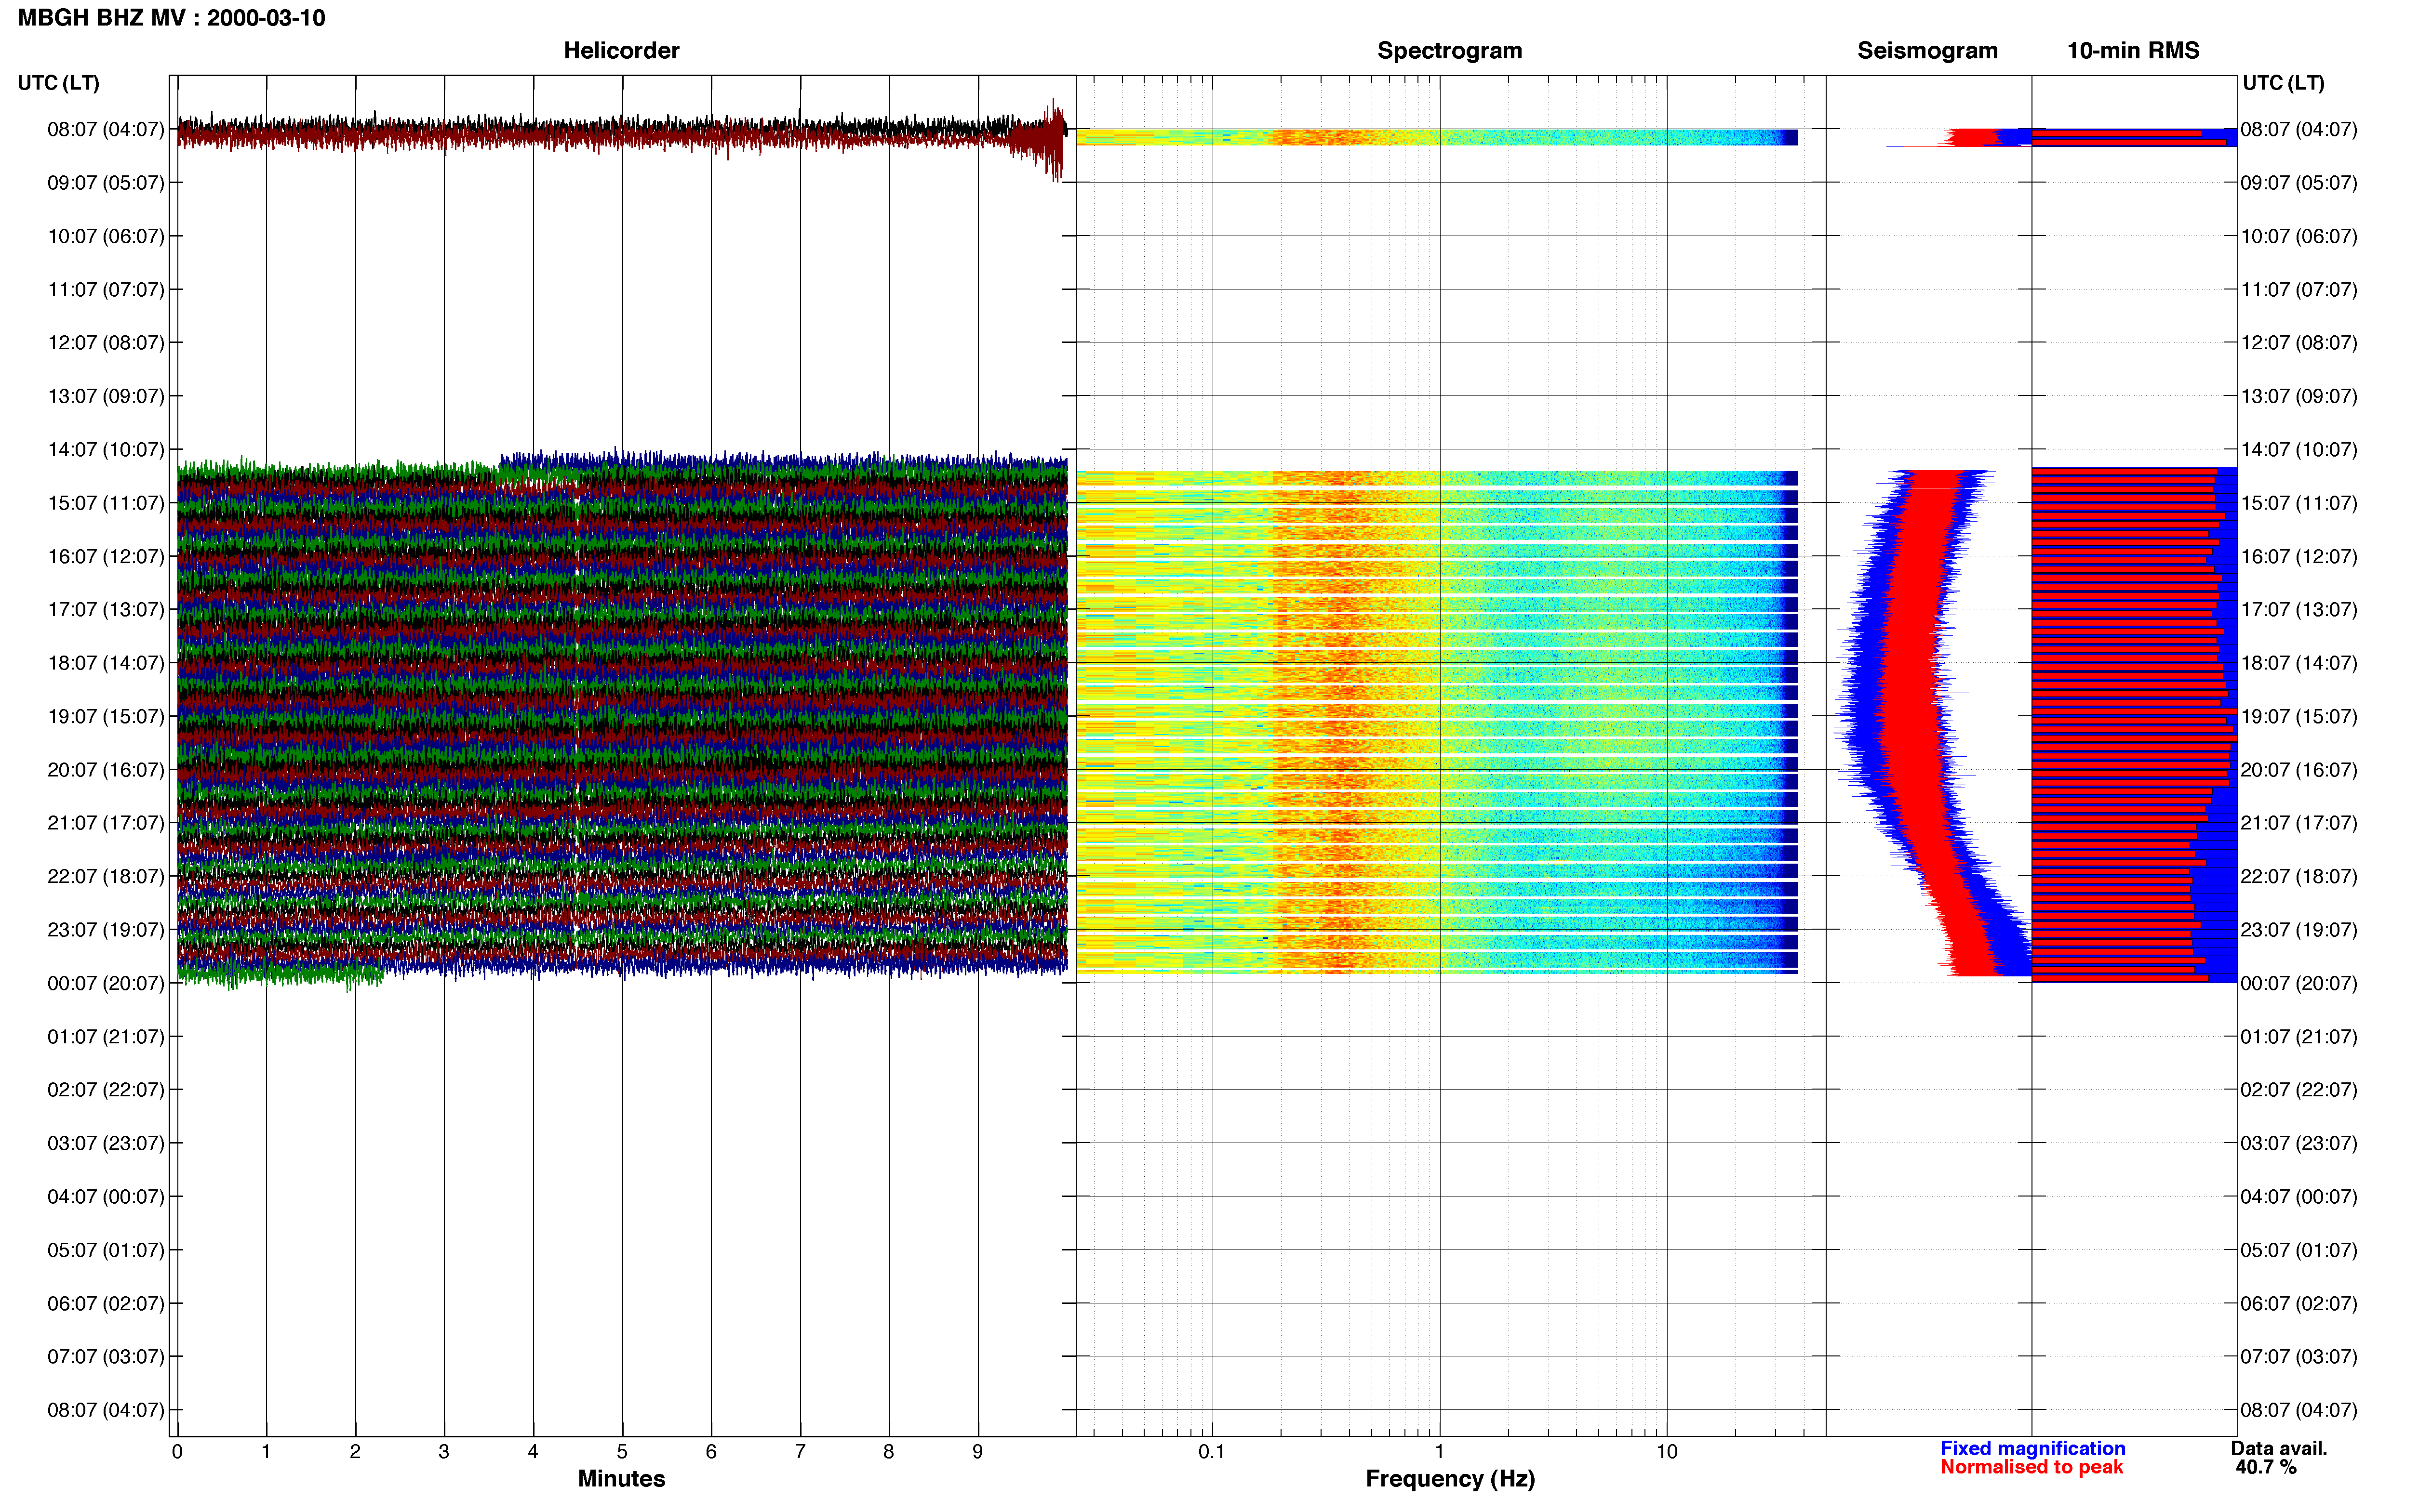Click '01:07 (21:07)' beside the RMS panel
Image resolution: width=2419 pixels, height=1512 pixels.
coord(2299,1036)
